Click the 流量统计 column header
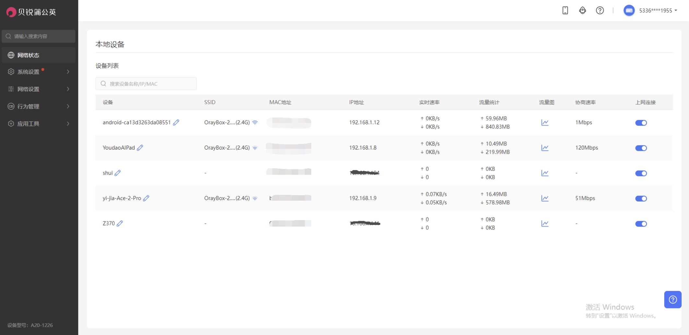 pos(489,102)
